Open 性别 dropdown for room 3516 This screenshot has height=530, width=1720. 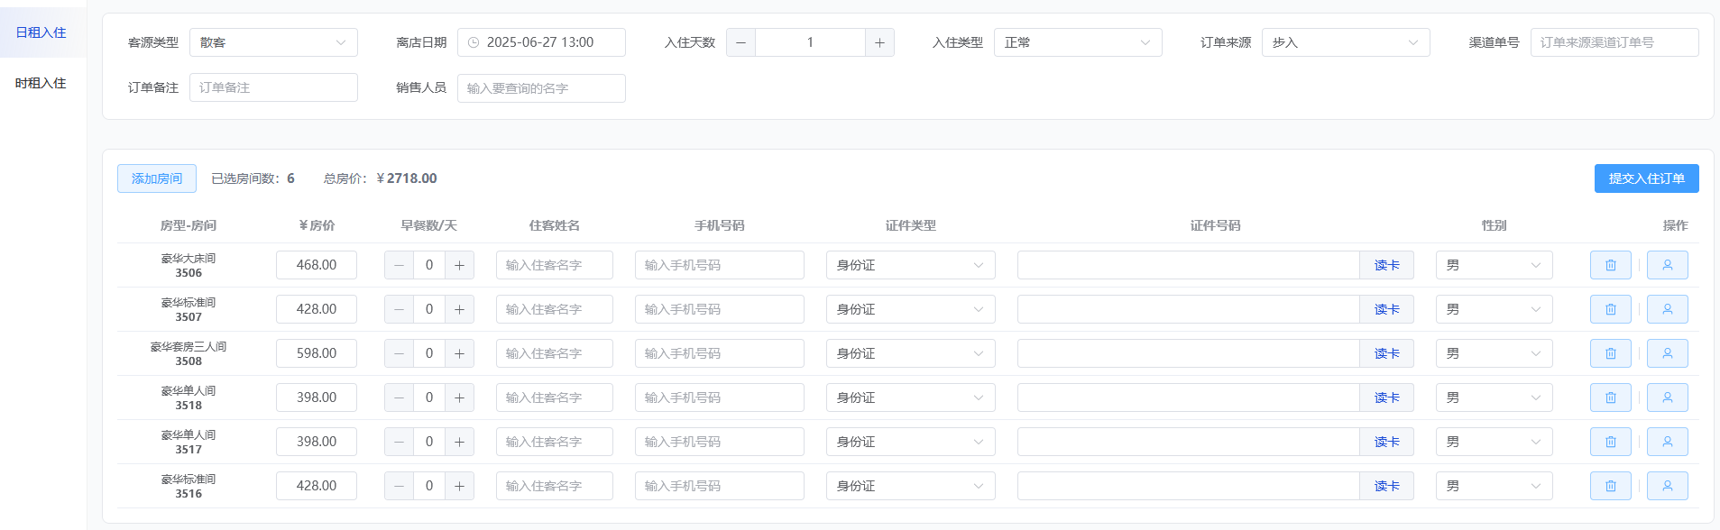1495,486
